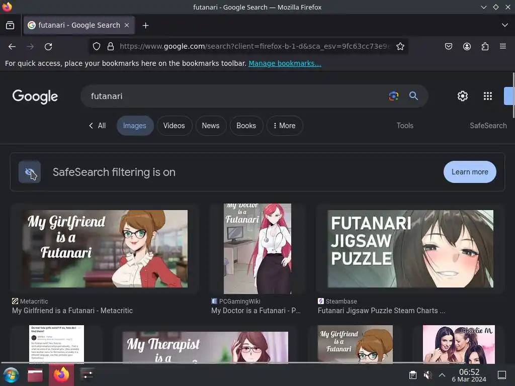515x386 pixels.
Task: Open a new tab with the plus button
Action: (145, 25)
